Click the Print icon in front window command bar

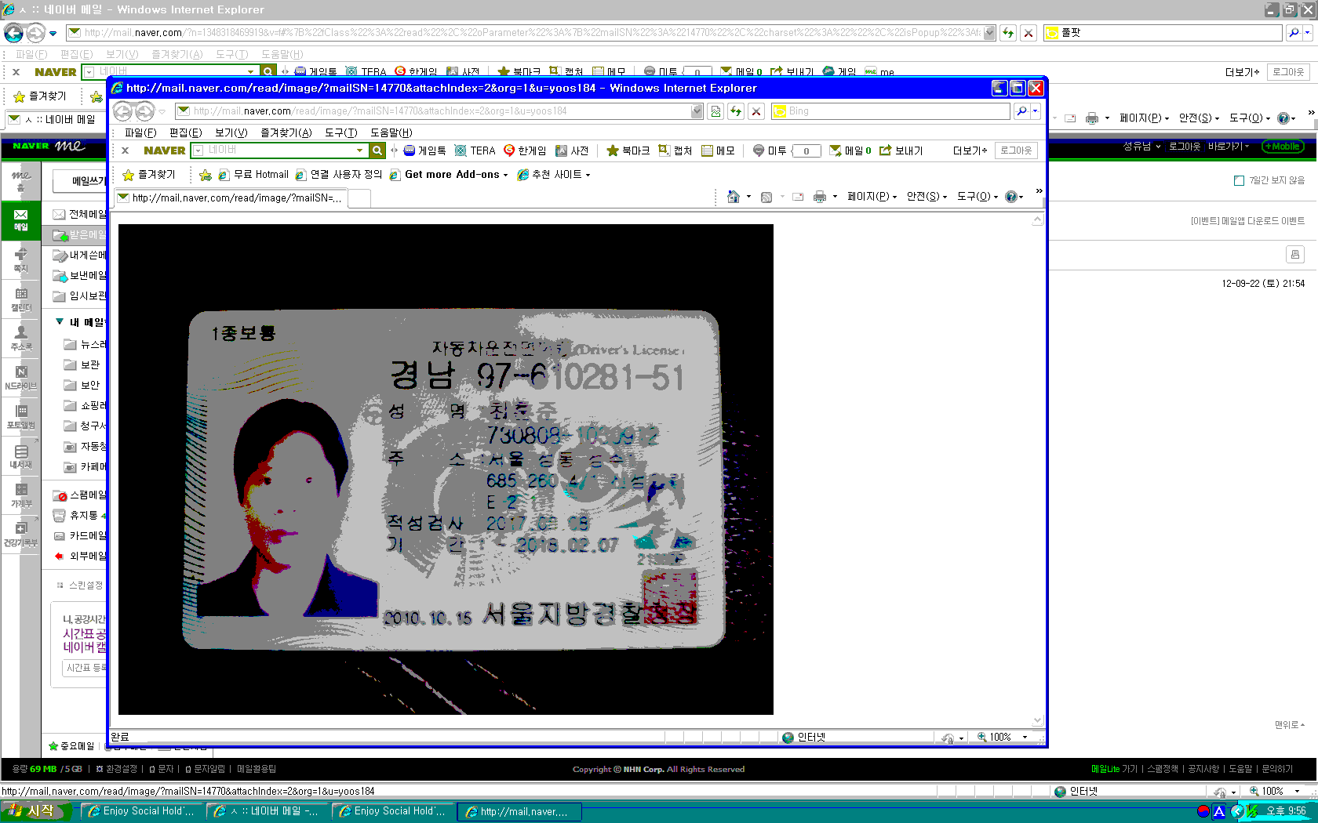point(820,197)
